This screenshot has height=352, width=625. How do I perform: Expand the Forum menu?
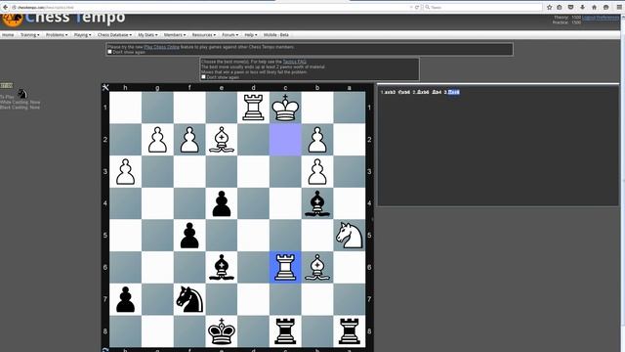230,35
